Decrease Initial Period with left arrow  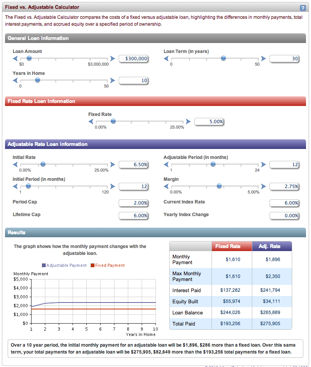(15, 186)
